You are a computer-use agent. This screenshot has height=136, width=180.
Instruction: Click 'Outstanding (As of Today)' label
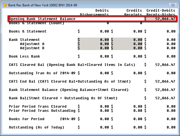coord(37,127)
